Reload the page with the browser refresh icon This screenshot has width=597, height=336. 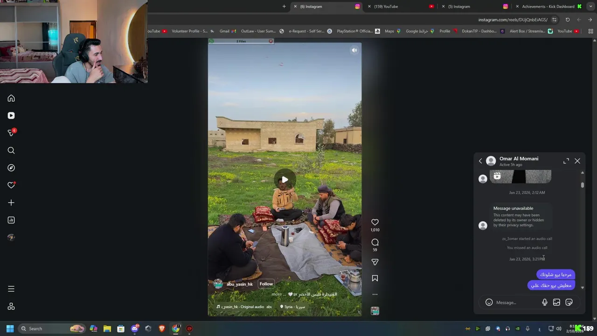click(568, 20)
